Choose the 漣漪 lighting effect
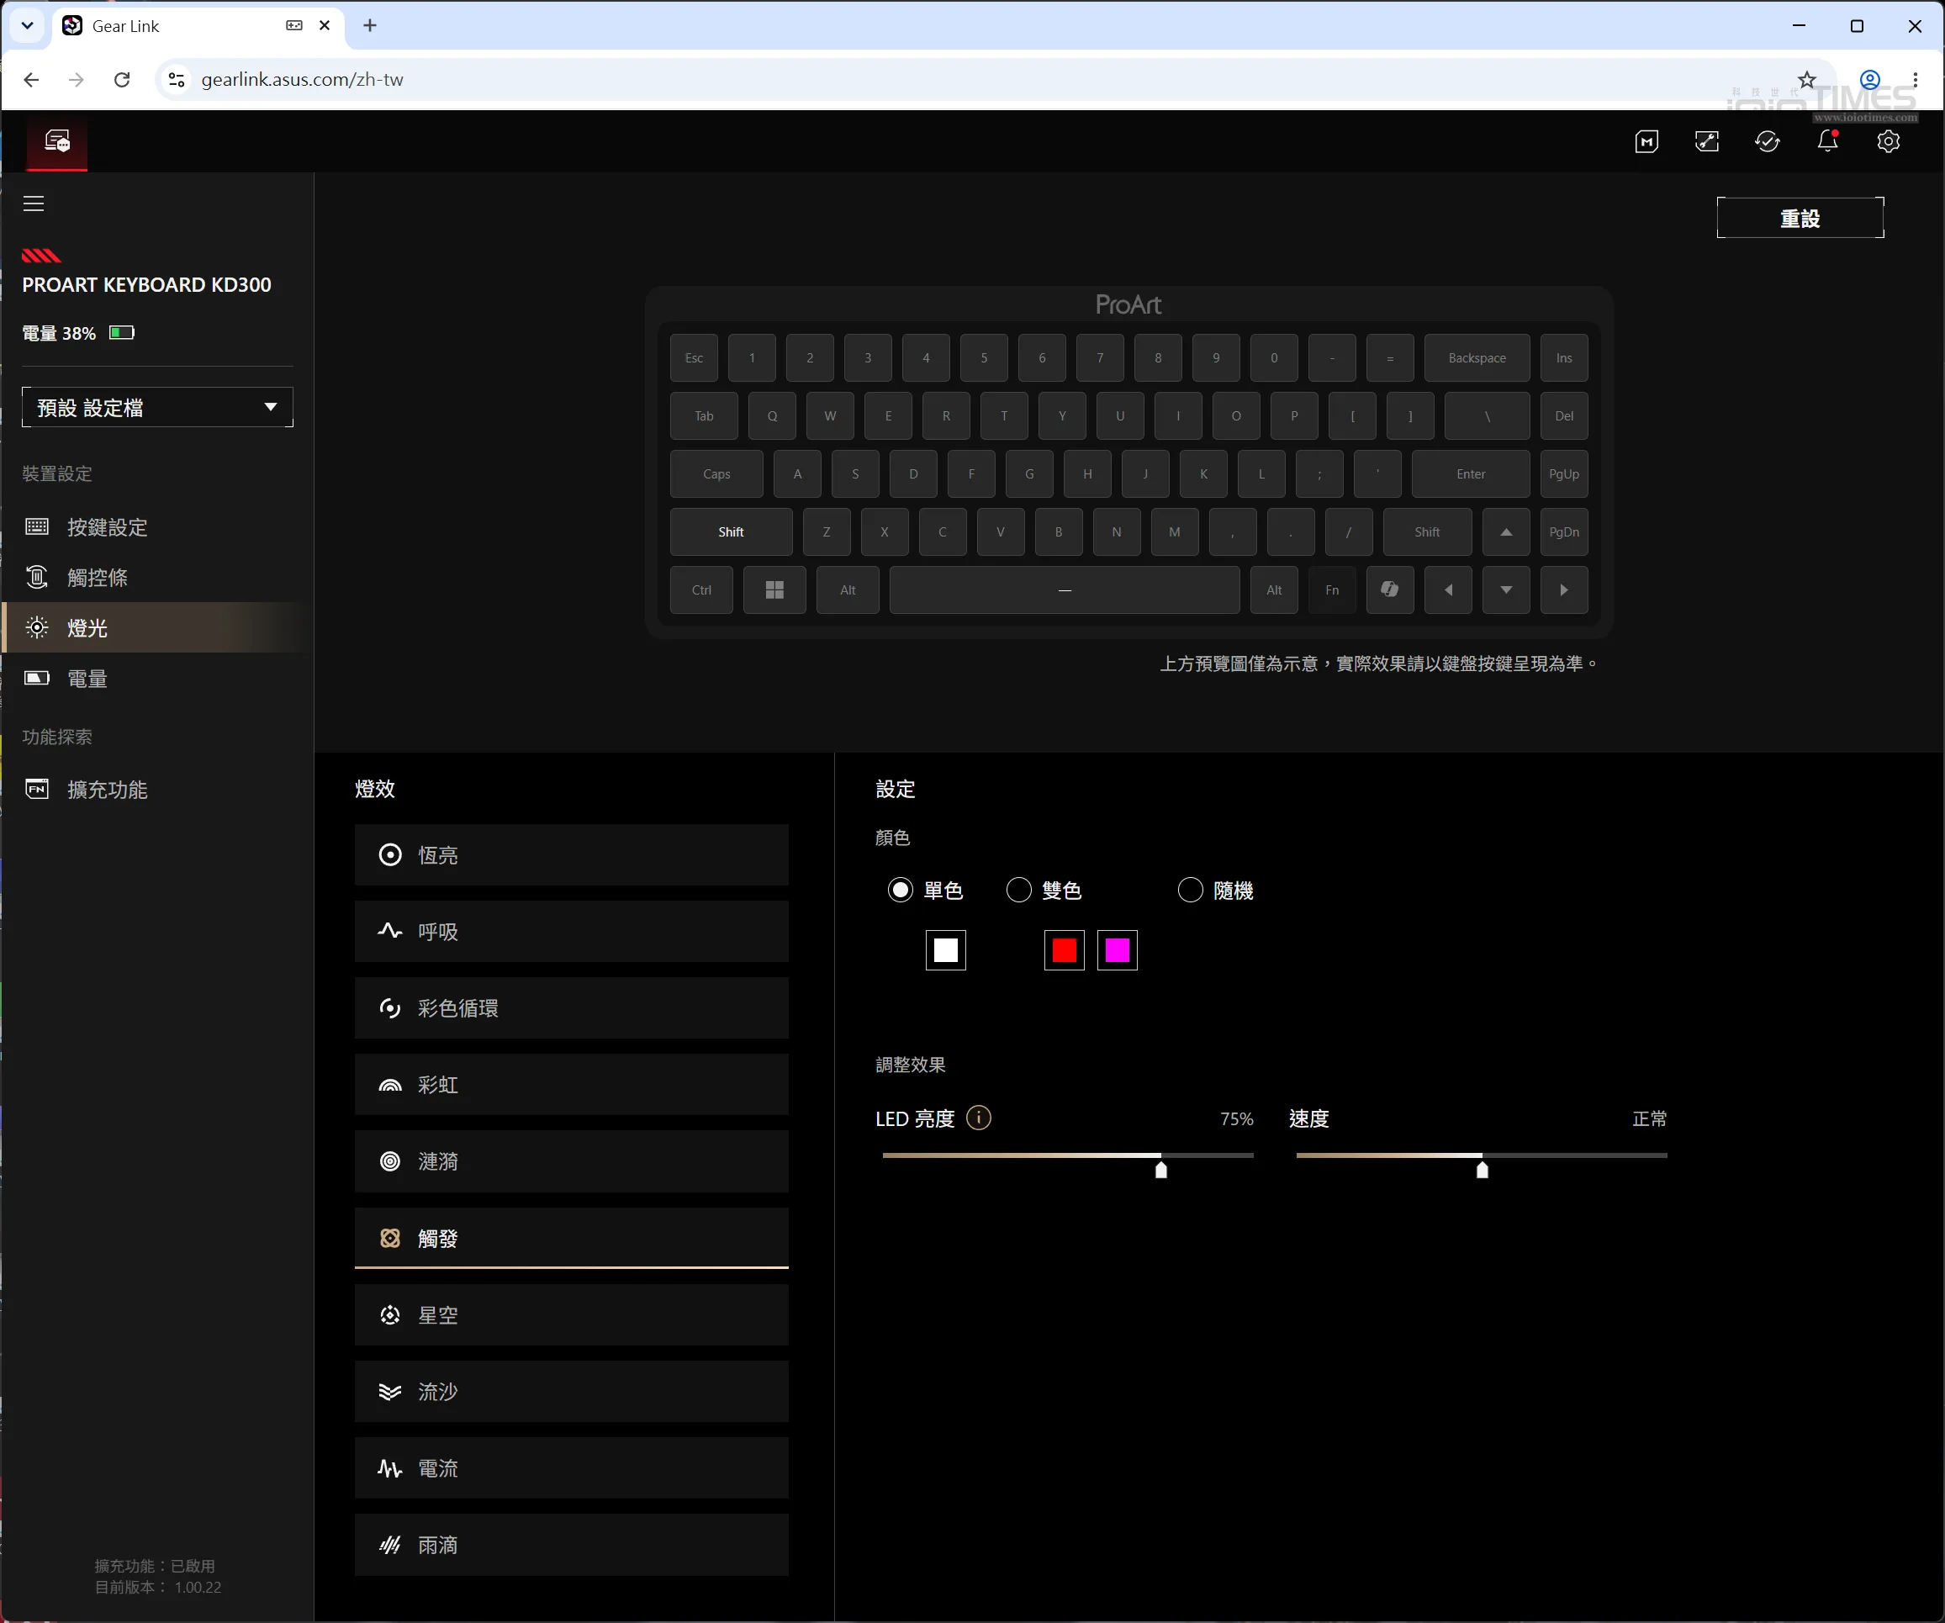Image resolution: width=1945 pixels, height=1623 pixels. click(572, 1161)
